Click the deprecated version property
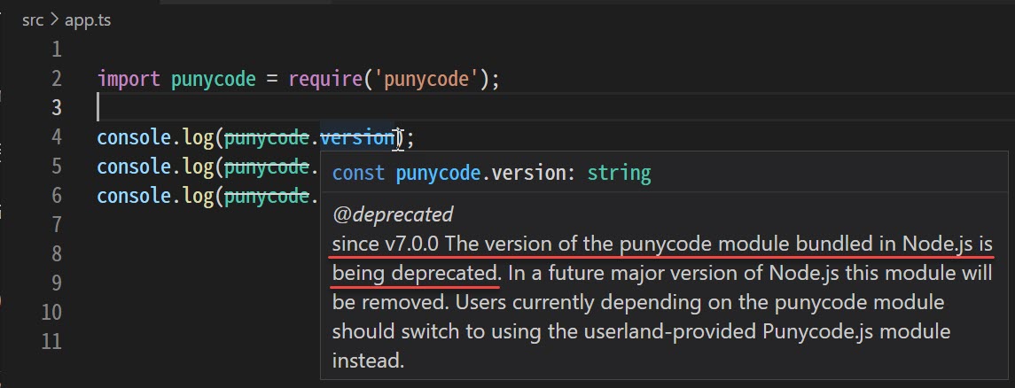Screen dimensions: 1015x388 click(x=356, y=137)
